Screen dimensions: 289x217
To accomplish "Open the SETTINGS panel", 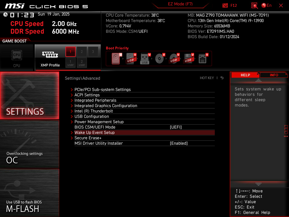I will [x=29, y=96].
